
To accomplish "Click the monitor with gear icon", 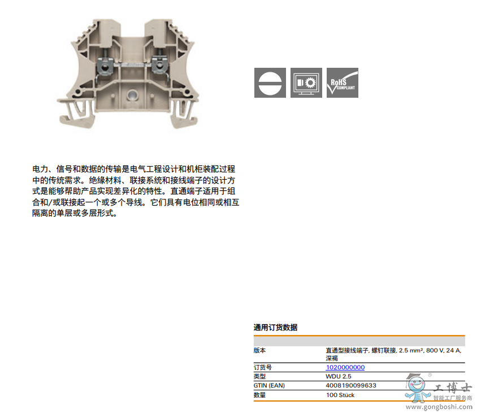I will click(x=306, y=83).
